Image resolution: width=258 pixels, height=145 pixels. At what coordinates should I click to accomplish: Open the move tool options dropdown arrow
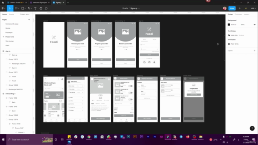click(x=12, y=8)
